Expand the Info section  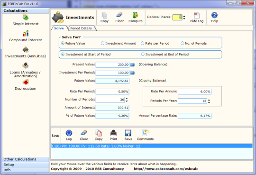26,170
